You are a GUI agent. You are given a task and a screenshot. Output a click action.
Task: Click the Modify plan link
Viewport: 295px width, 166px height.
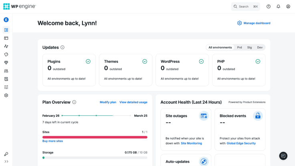(x=108, y=102)
